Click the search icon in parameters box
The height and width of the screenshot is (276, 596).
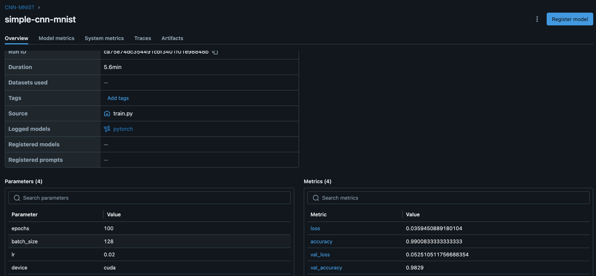[17, 198]
